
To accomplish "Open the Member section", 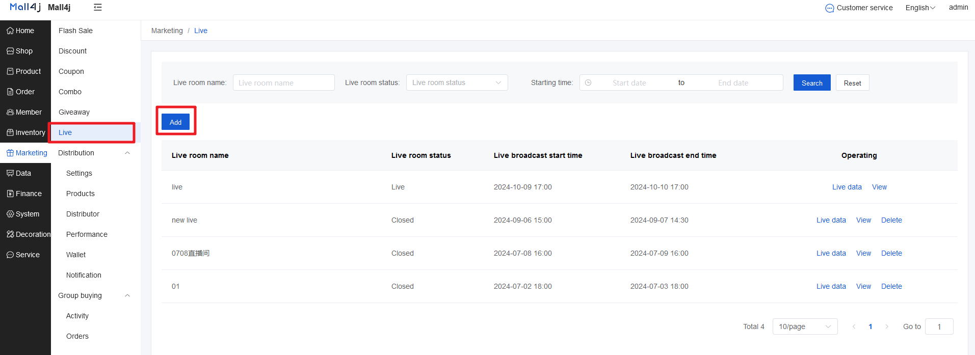I will (x=25, y=112).
